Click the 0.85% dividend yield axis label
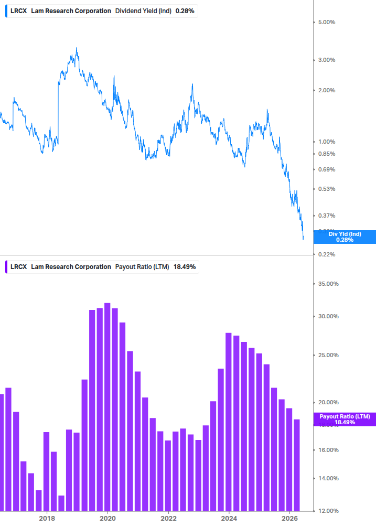The width and height of the screenshot is (376, 527). coord(327,154)
